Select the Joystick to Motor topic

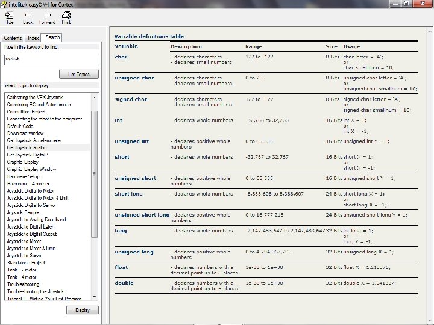tap(24, 241)
